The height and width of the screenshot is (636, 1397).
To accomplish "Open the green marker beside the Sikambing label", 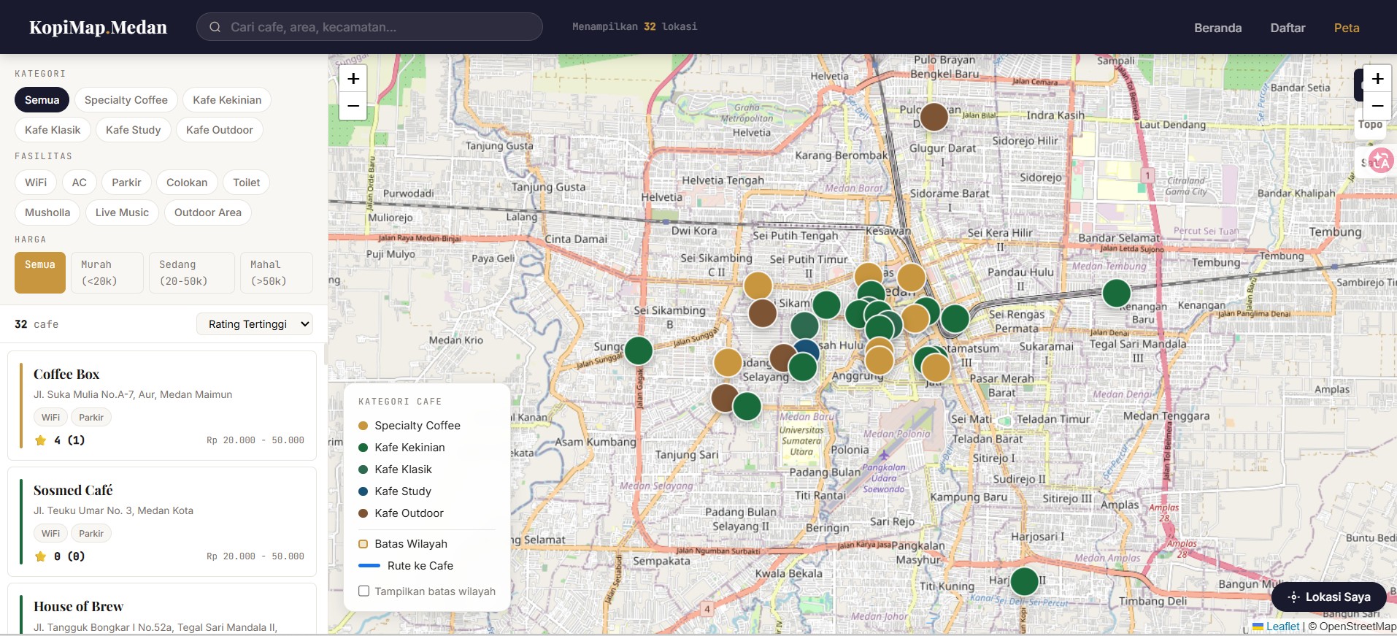I will click(x=827, y=304).
